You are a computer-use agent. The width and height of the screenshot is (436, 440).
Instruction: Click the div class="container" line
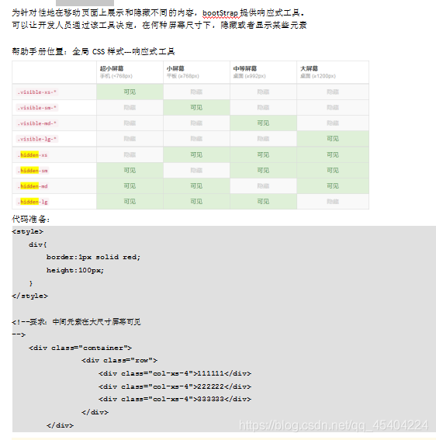80,348
